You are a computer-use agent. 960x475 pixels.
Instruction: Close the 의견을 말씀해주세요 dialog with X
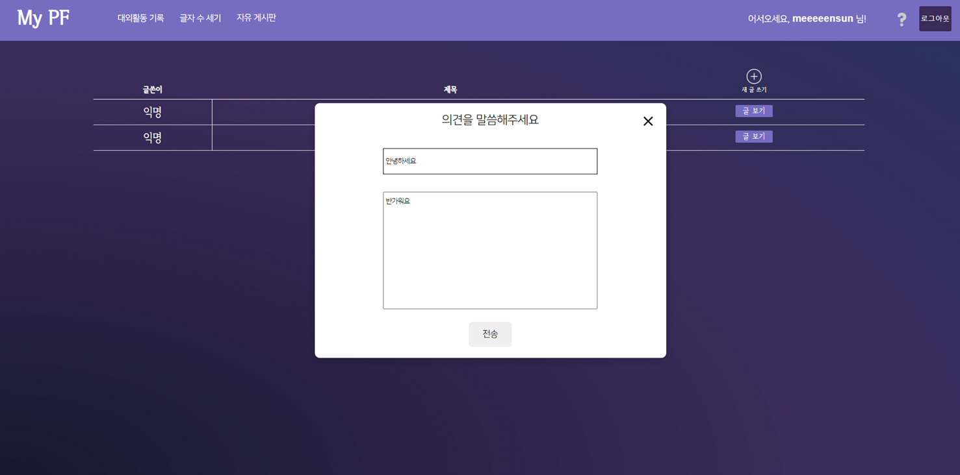(x=647, y=121)
